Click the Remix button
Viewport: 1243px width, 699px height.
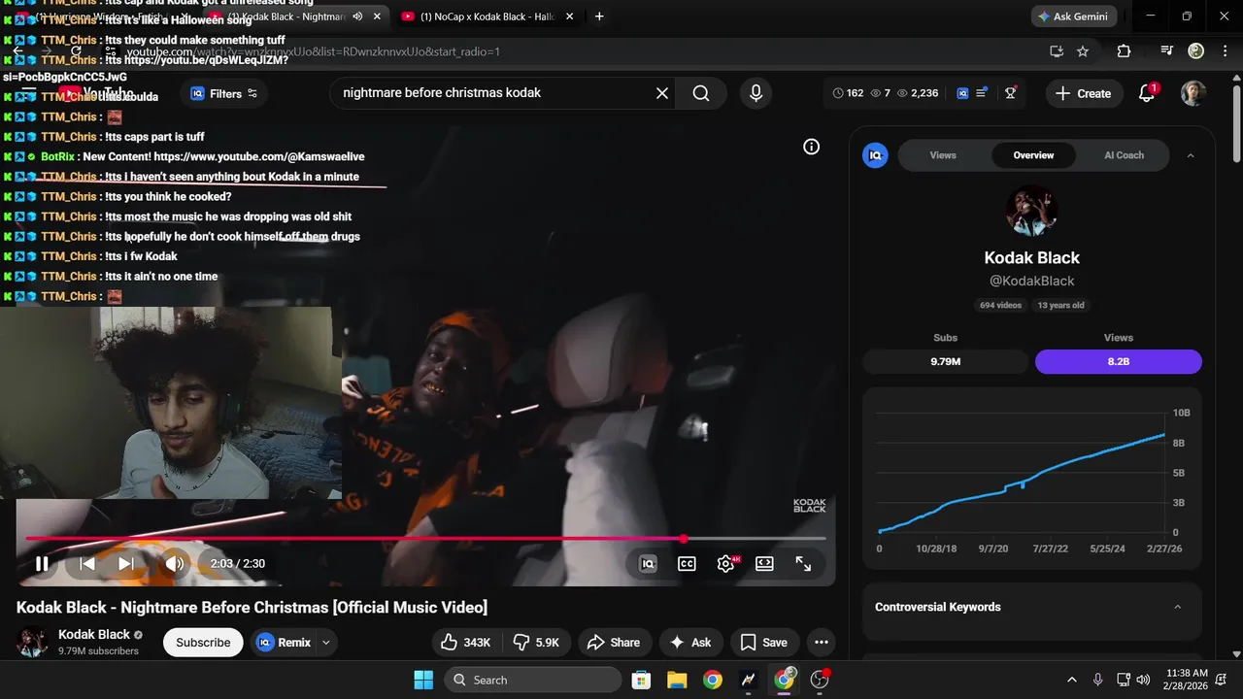point(284,642)
